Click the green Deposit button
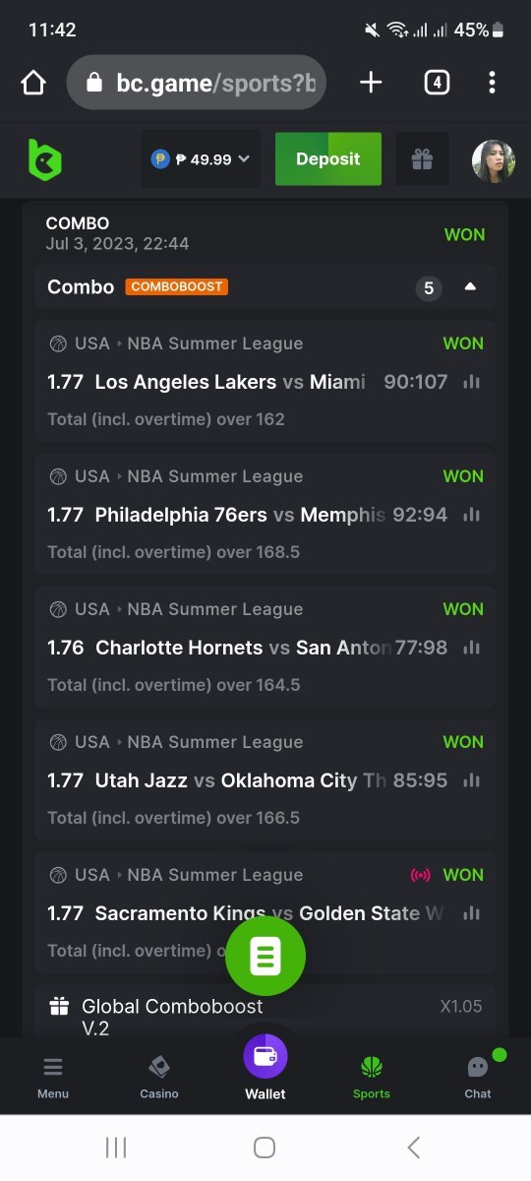This screenshot has height=1181, width=531. [327, 159]
